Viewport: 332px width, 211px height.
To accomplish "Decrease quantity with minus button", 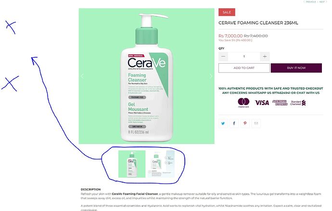I will point(223,57).
